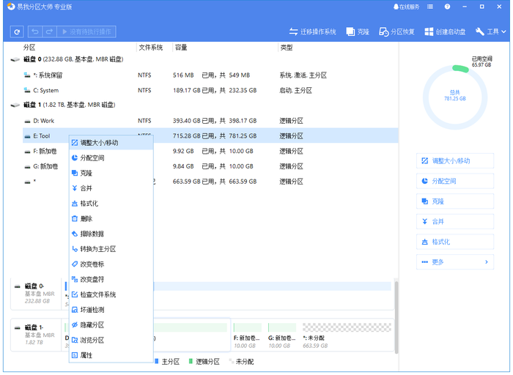Click the refresh icon in the toolbar
This screenshot has height=375, width=513.
17,31
